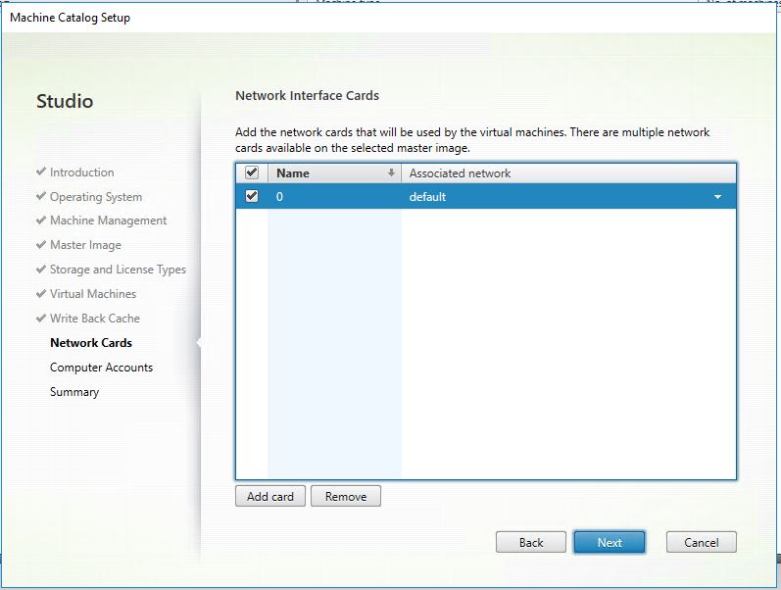Go to Virtual Machines step
This screenshot has height=590, width=781.
point(93,294)
